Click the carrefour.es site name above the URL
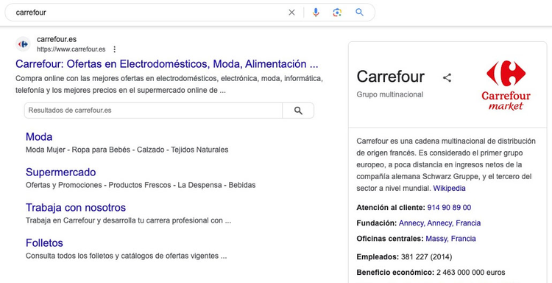552x283 pixels. coord(57,39)
